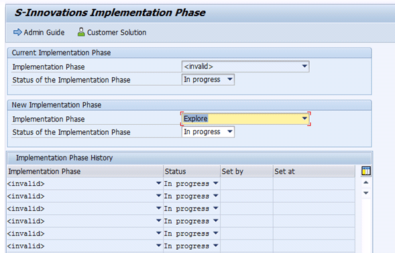395x253 pixels.
Task: Open new Implementation Phase Explore dropdown
Action: pyautogui.click(x=304, y=118)
